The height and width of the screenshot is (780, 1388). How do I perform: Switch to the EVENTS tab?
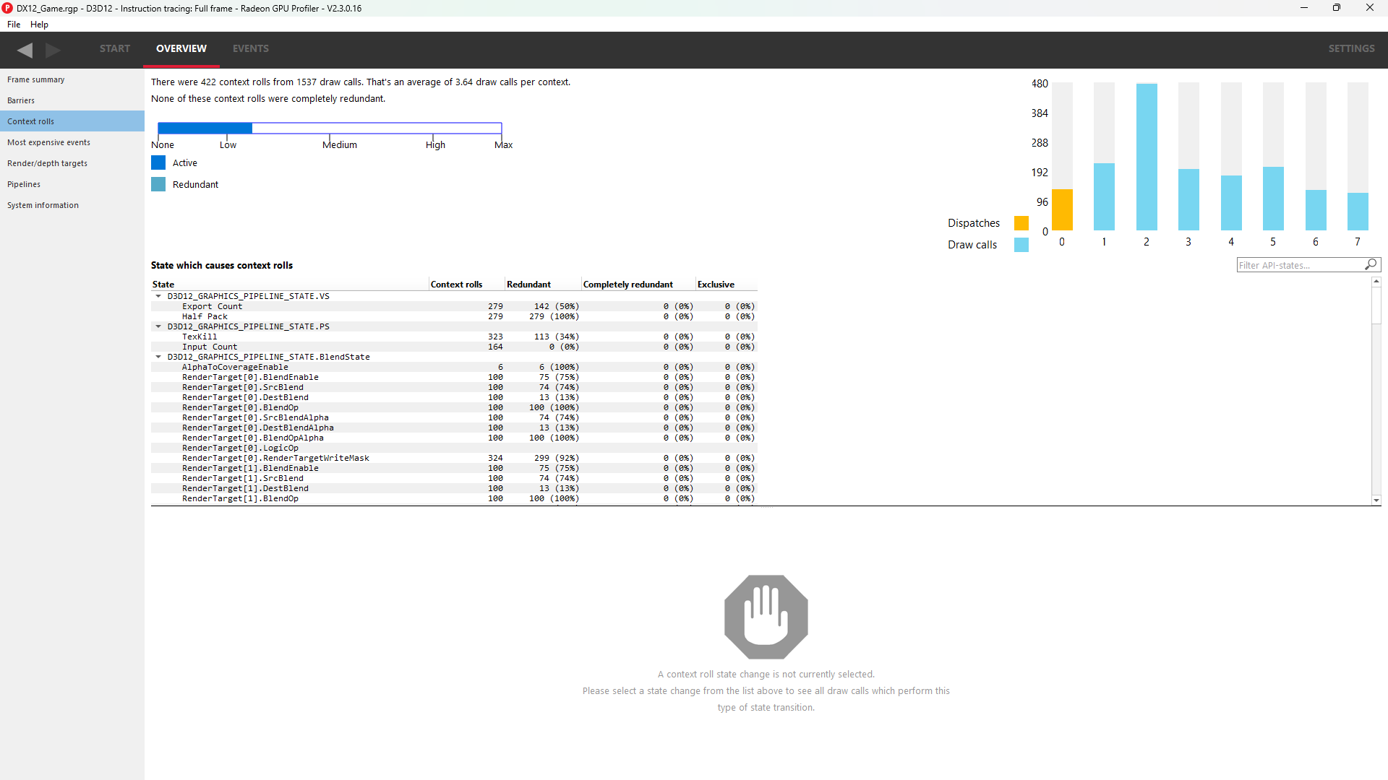tap(250, 48)
